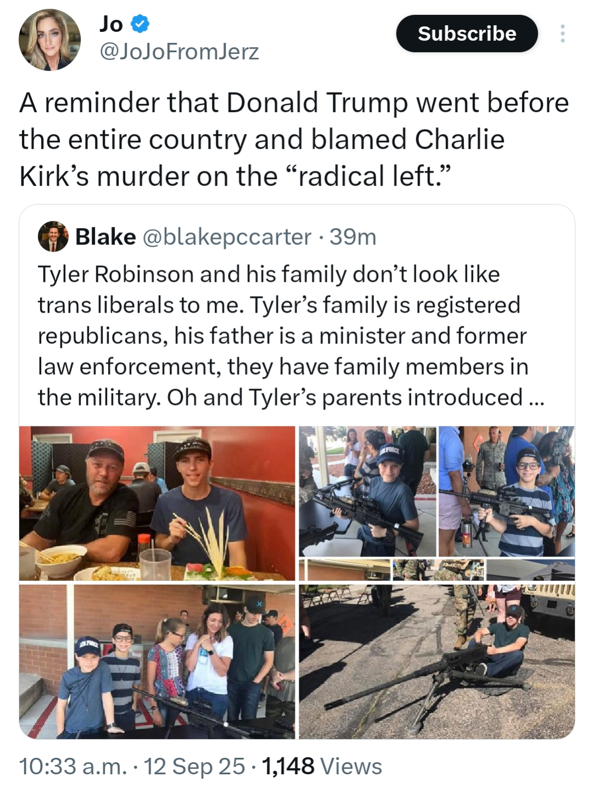Open Blake's small profile avatar
This screenshot has height=793, width=593.
tap(53, 236)
